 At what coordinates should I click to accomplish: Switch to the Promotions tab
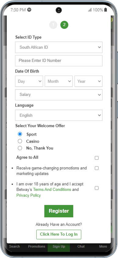[37, 246]
